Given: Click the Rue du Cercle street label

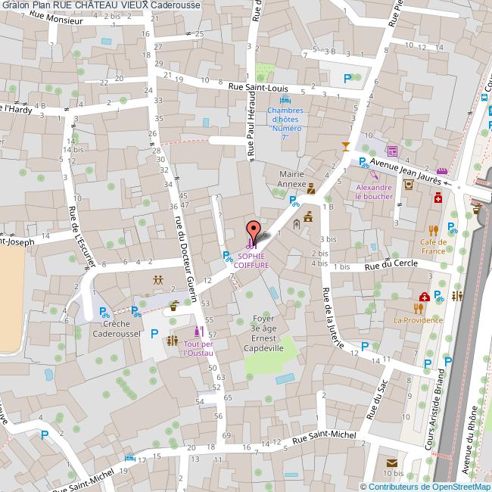Looking at the screenshot, I should click(389, 266).
